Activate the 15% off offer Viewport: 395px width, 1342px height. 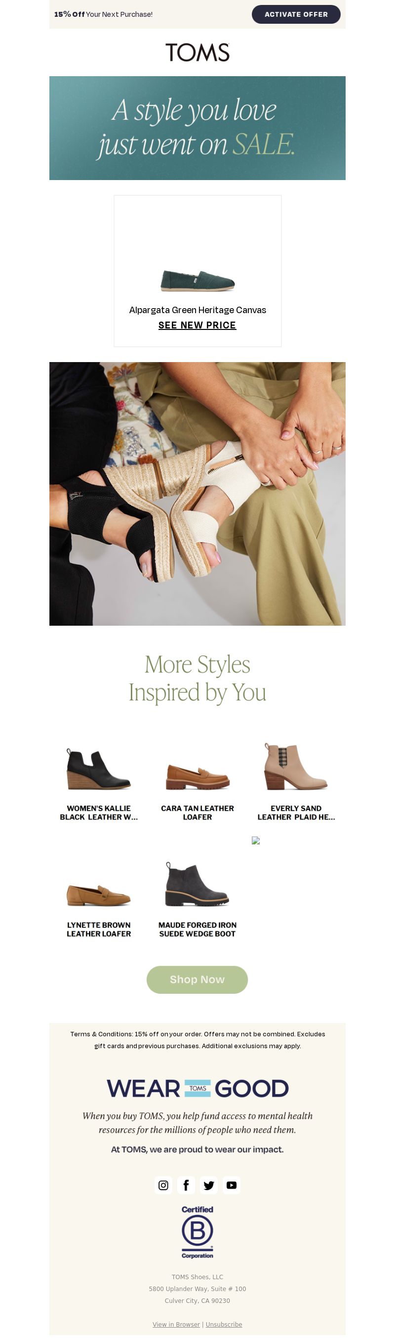pyautogui.click(x=296, y=14)
